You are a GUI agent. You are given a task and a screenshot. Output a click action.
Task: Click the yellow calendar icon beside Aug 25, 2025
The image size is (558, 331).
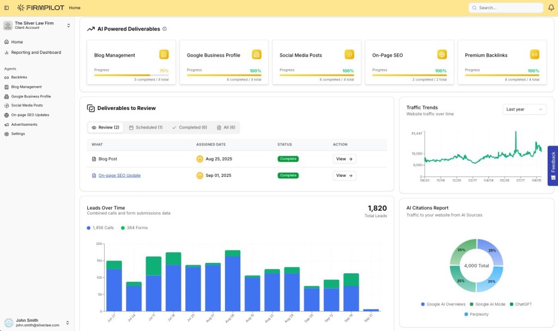(201, 158)
